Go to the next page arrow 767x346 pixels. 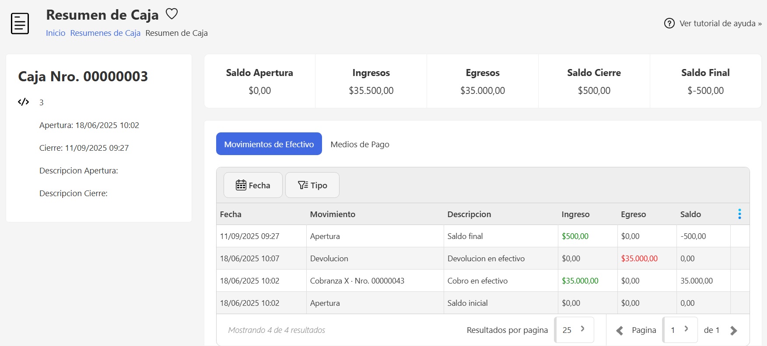click(x=734, y=331)
